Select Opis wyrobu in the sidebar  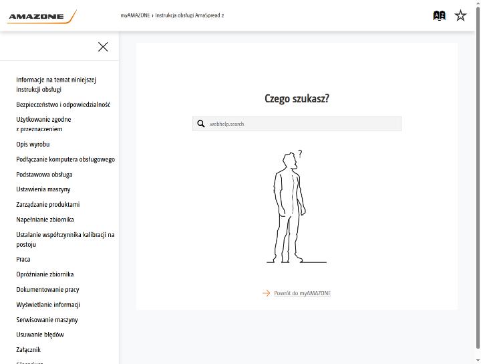point(33,145)
